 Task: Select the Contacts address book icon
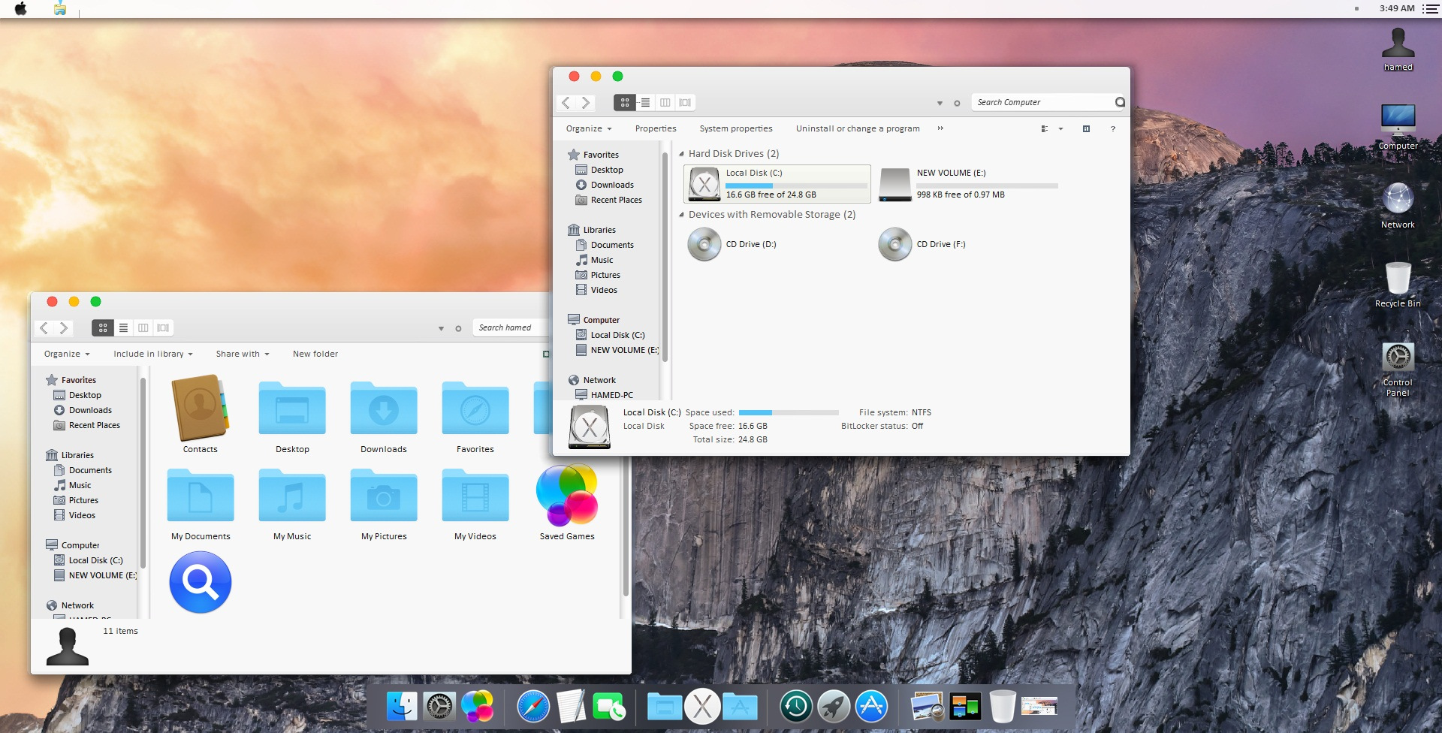(201, 408)
